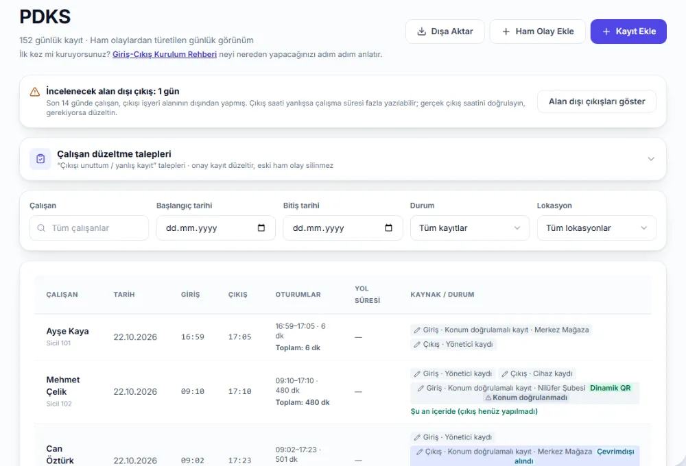Click the Toplam: 480 dk session total
This screenshot has height=466, width=686.
pyautogui.click(x=303, y=403)
